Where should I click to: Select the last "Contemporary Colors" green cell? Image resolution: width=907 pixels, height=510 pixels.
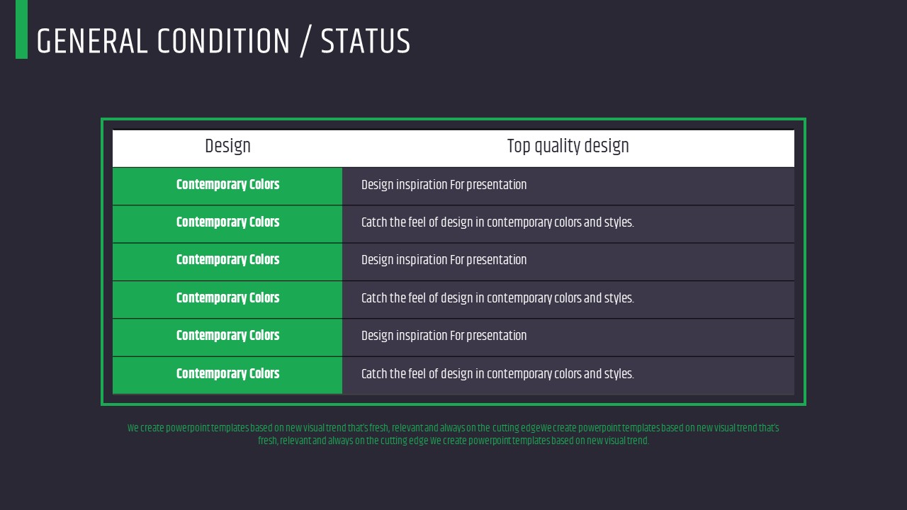(x=227, y=374)
